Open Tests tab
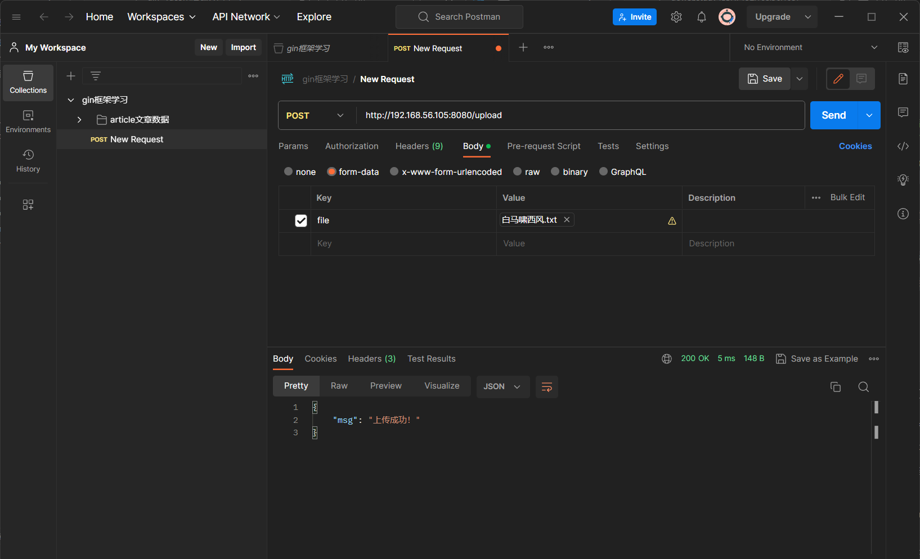Screen dimensions: 920x559 point(608,146)
